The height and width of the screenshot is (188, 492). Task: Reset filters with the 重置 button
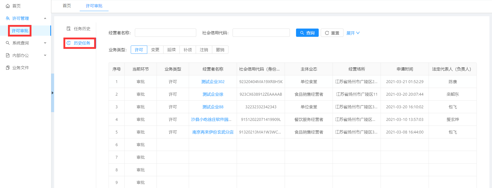[332, 33]
